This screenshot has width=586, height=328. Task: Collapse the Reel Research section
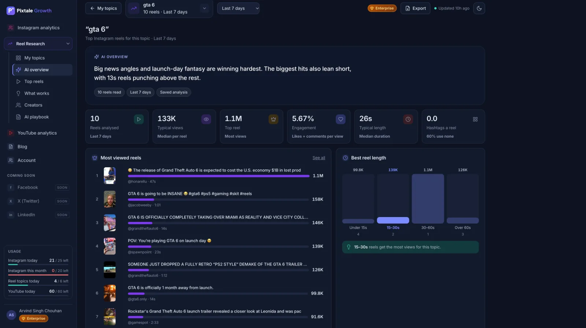click(38, 44)
